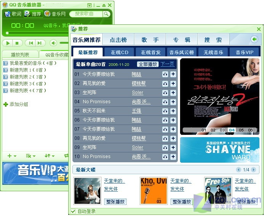264x216 pixels.
Task: Open 音乐网 from the player toolbar
Action: coord(55,14)
